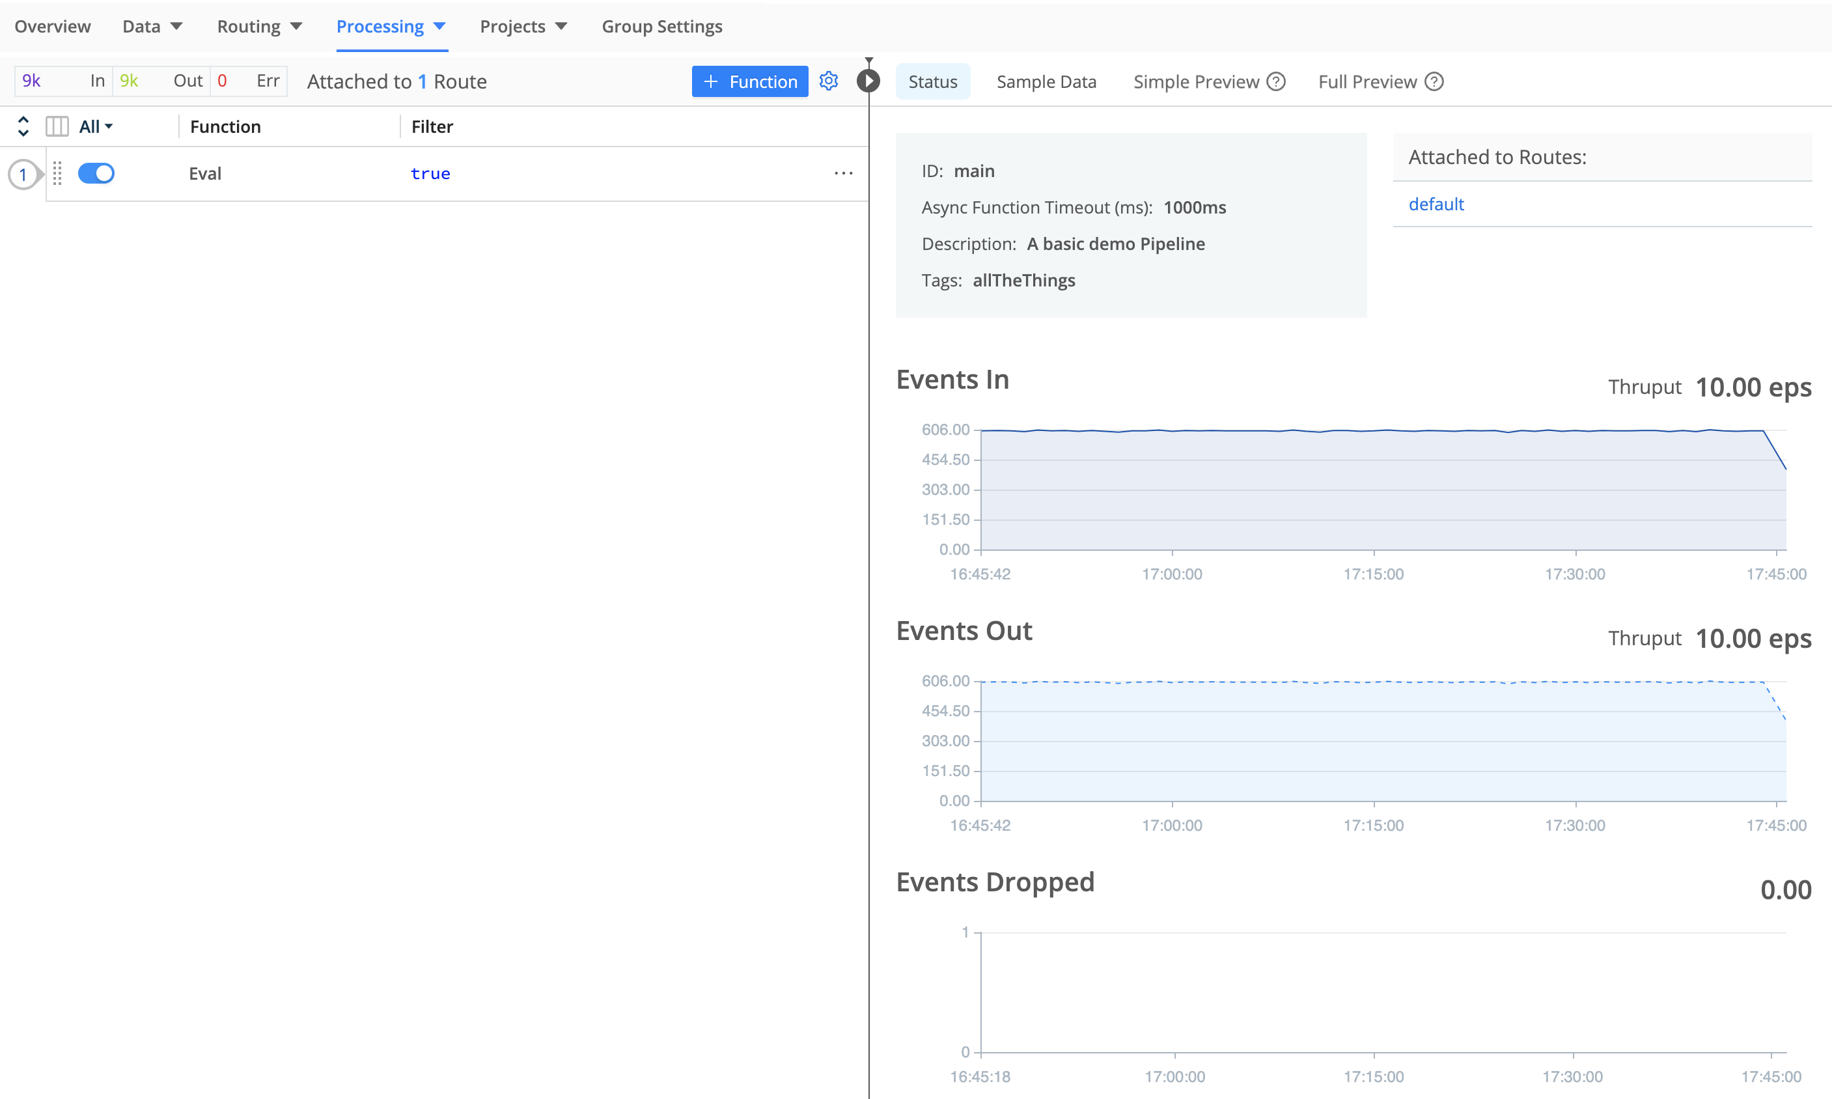
Task: Expand the Data menu dropdown
Action: click(152, 27)
